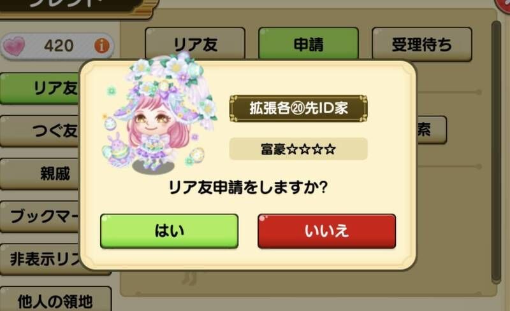The height and width of the screenshot is (311, 510).
Task: Decline with the red いいえ button
Action: point(326,231)
